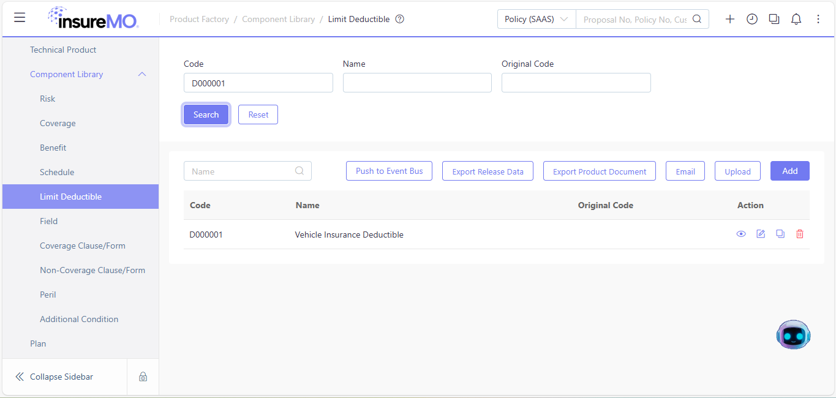Screen dimensions: 836x398
Task: View the D000001 row with the eye icon
Action: pos(741,234)
